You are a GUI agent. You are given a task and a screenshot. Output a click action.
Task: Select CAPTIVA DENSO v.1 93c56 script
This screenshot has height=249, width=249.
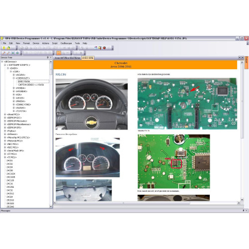click(x=31, y=85)
